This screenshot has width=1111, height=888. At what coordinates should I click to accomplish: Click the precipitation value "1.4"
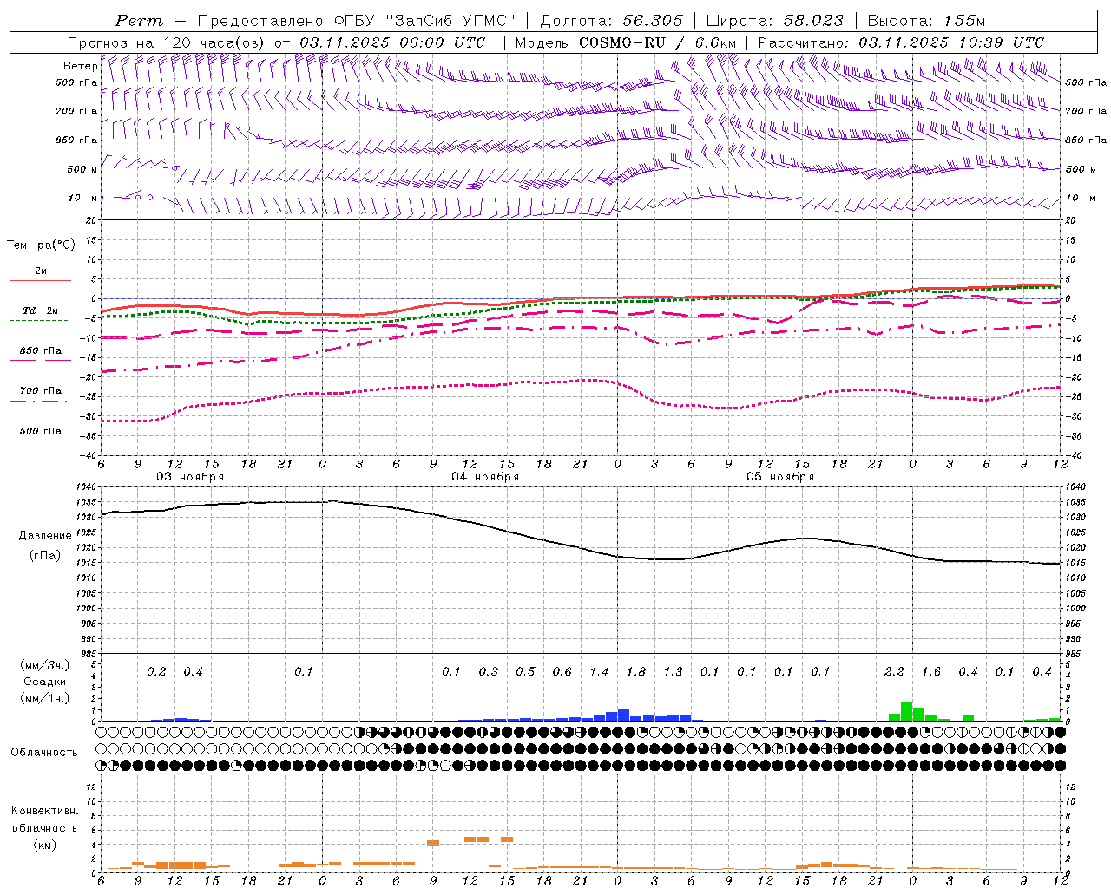coord(599,671)
